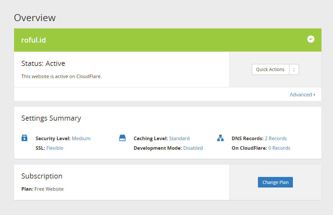This screenshot has height=215, width=333.
Task: Click the Security padlock icon
Action: pos(24,138)
